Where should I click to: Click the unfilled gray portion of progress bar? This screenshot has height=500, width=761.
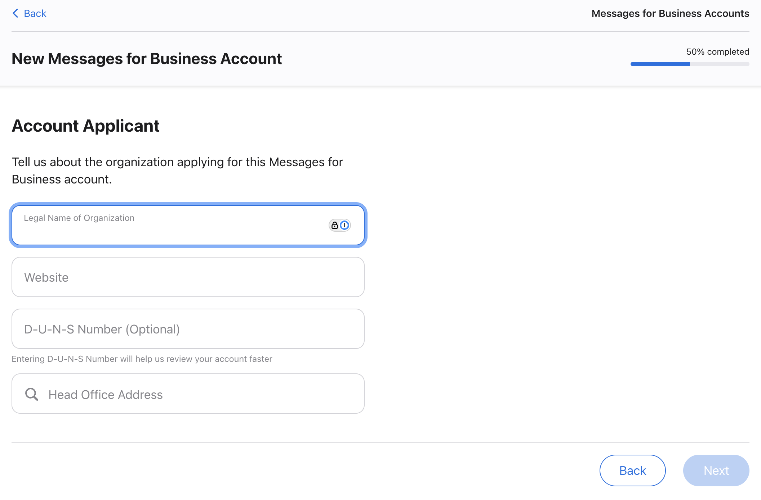click(x=719, y=64)
